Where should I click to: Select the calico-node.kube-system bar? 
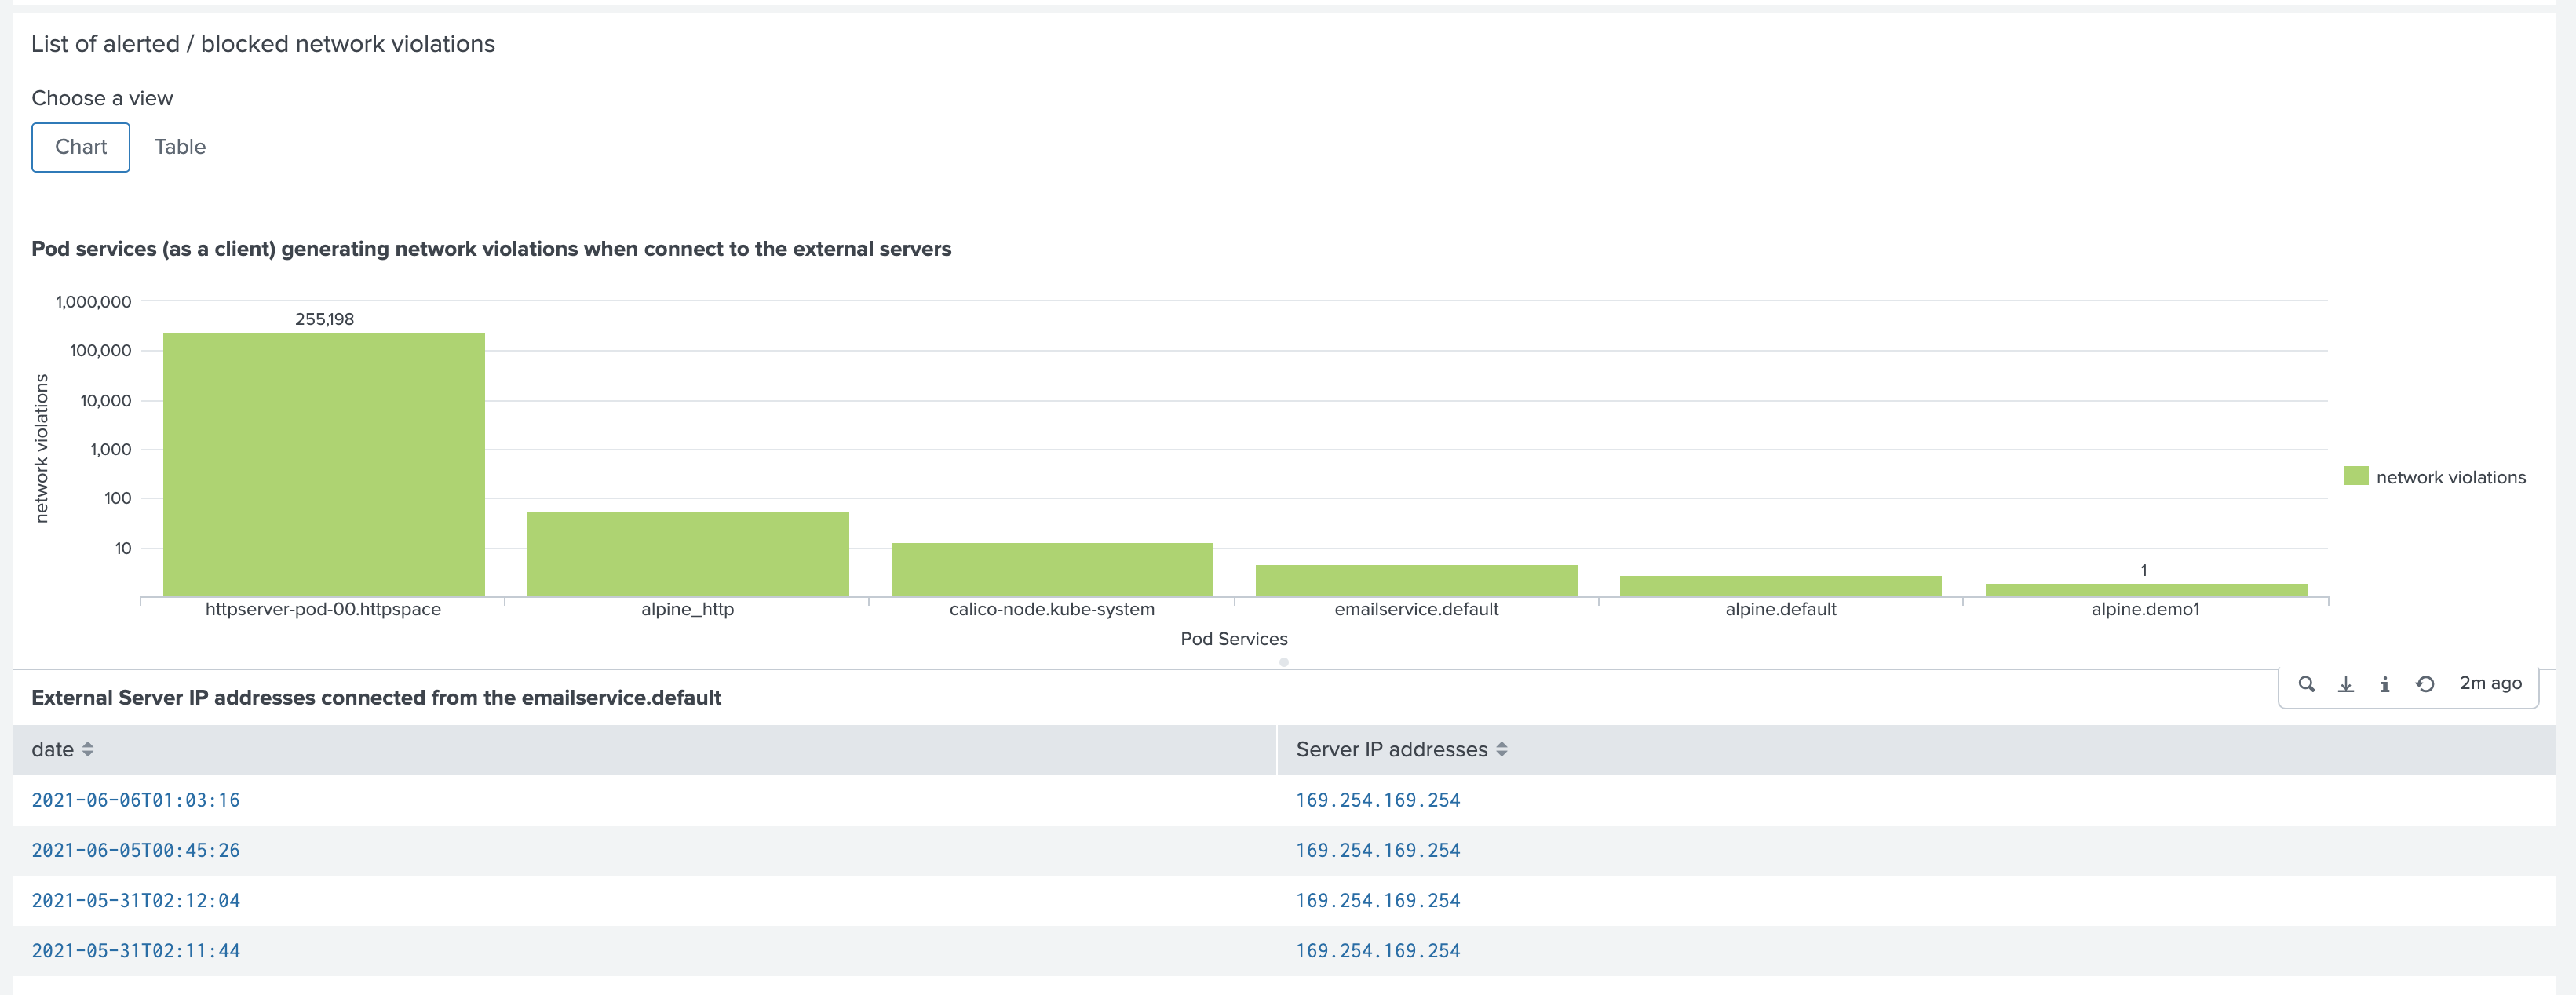1052,570
